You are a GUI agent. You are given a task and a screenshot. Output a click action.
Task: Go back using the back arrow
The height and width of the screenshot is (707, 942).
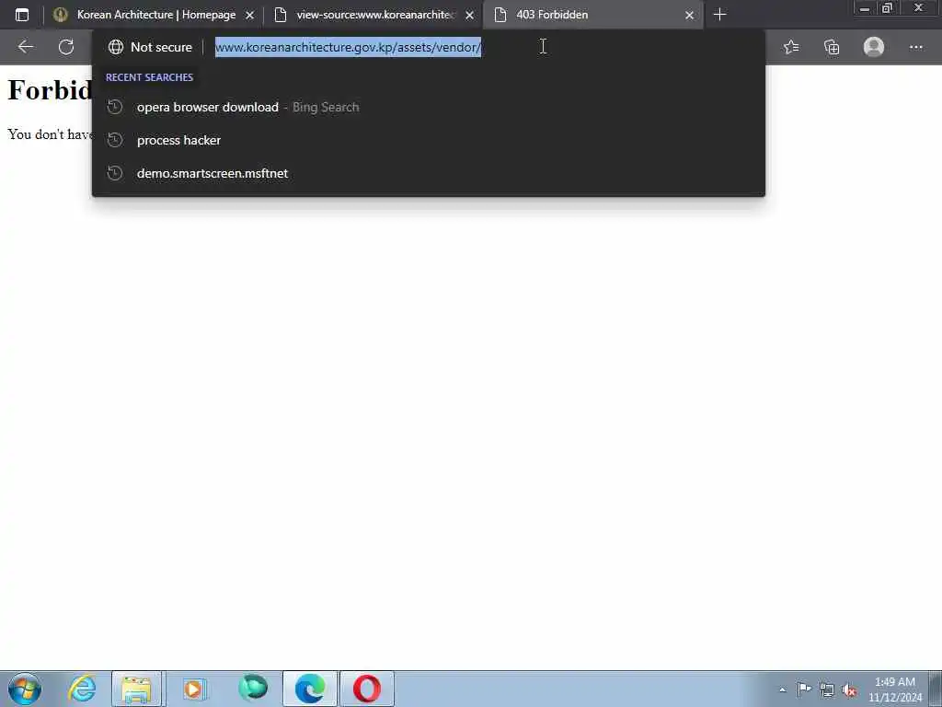[26, 47]
